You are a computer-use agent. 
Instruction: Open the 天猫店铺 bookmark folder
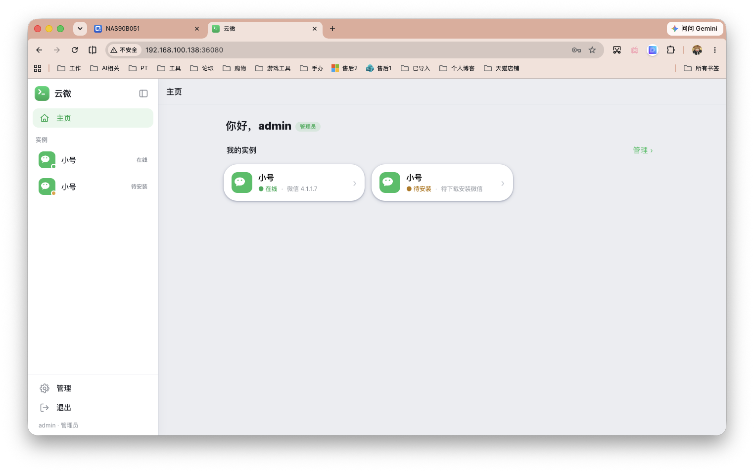pos(501,68)
